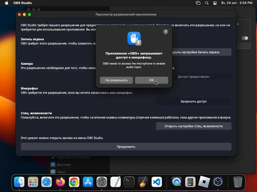The width and height of the screenshot is (257, 192).
Task: Click the OBS Studio icon in the Dock
Action: point(218,182)
